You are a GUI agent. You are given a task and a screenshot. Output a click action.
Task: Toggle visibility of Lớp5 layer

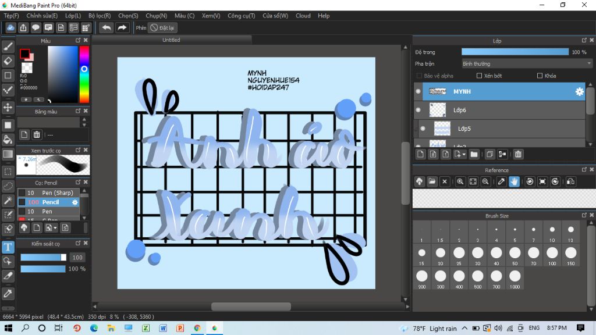[423, 129]
